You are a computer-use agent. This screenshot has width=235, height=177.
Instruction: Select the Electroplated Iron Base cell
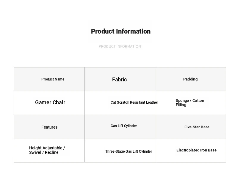[x=190, y=151]
